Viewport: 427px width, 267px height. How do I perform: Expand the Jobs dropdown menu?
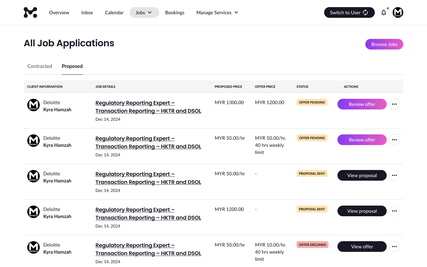click(x=144, y=12)
